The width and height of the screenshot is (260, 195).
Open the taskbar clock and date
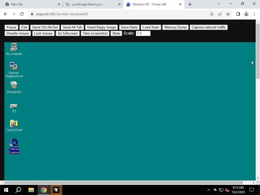[238, 190]
